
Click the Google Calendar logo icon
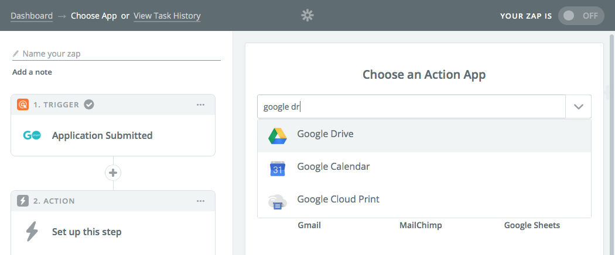click(277, 168)
